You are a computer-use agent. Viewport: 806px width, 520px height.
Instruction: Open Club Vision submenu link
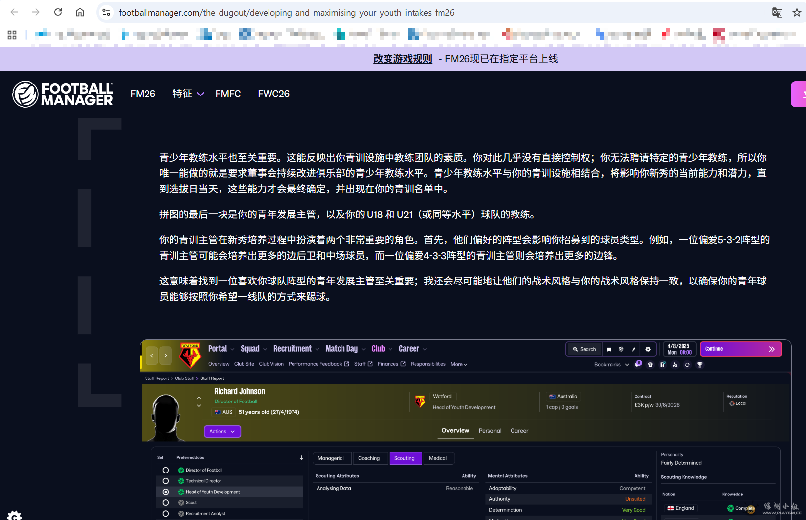pyautogui.click(x=271, y=364)
